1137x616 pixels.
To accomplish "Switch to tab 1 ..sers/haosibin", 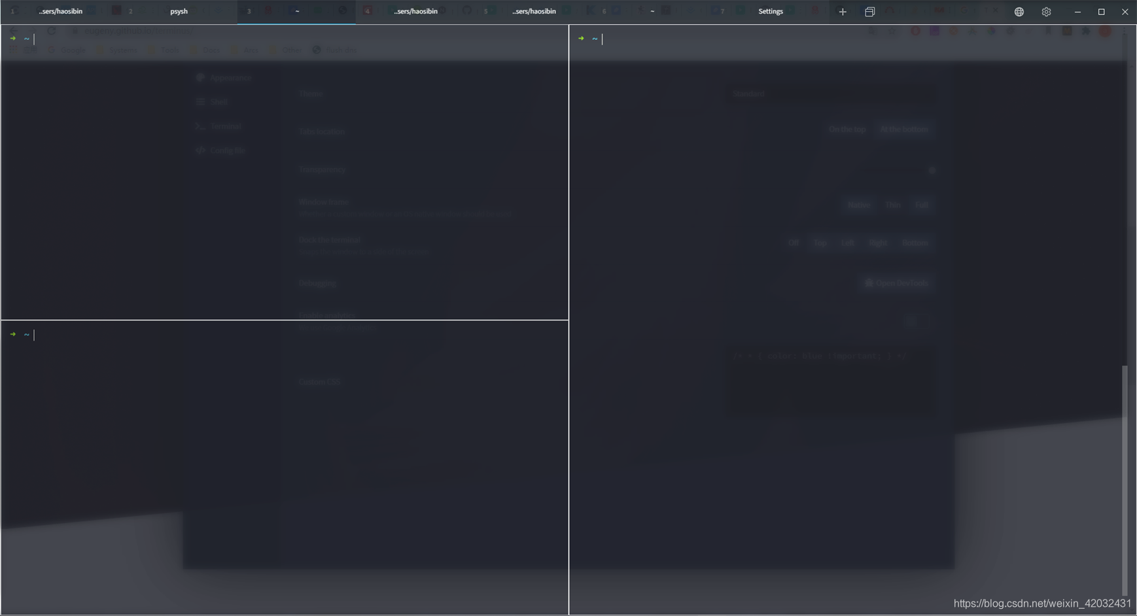I will 60,12.
